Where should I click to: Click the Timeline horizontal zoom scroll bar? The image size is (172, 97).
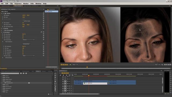[79, 94]
